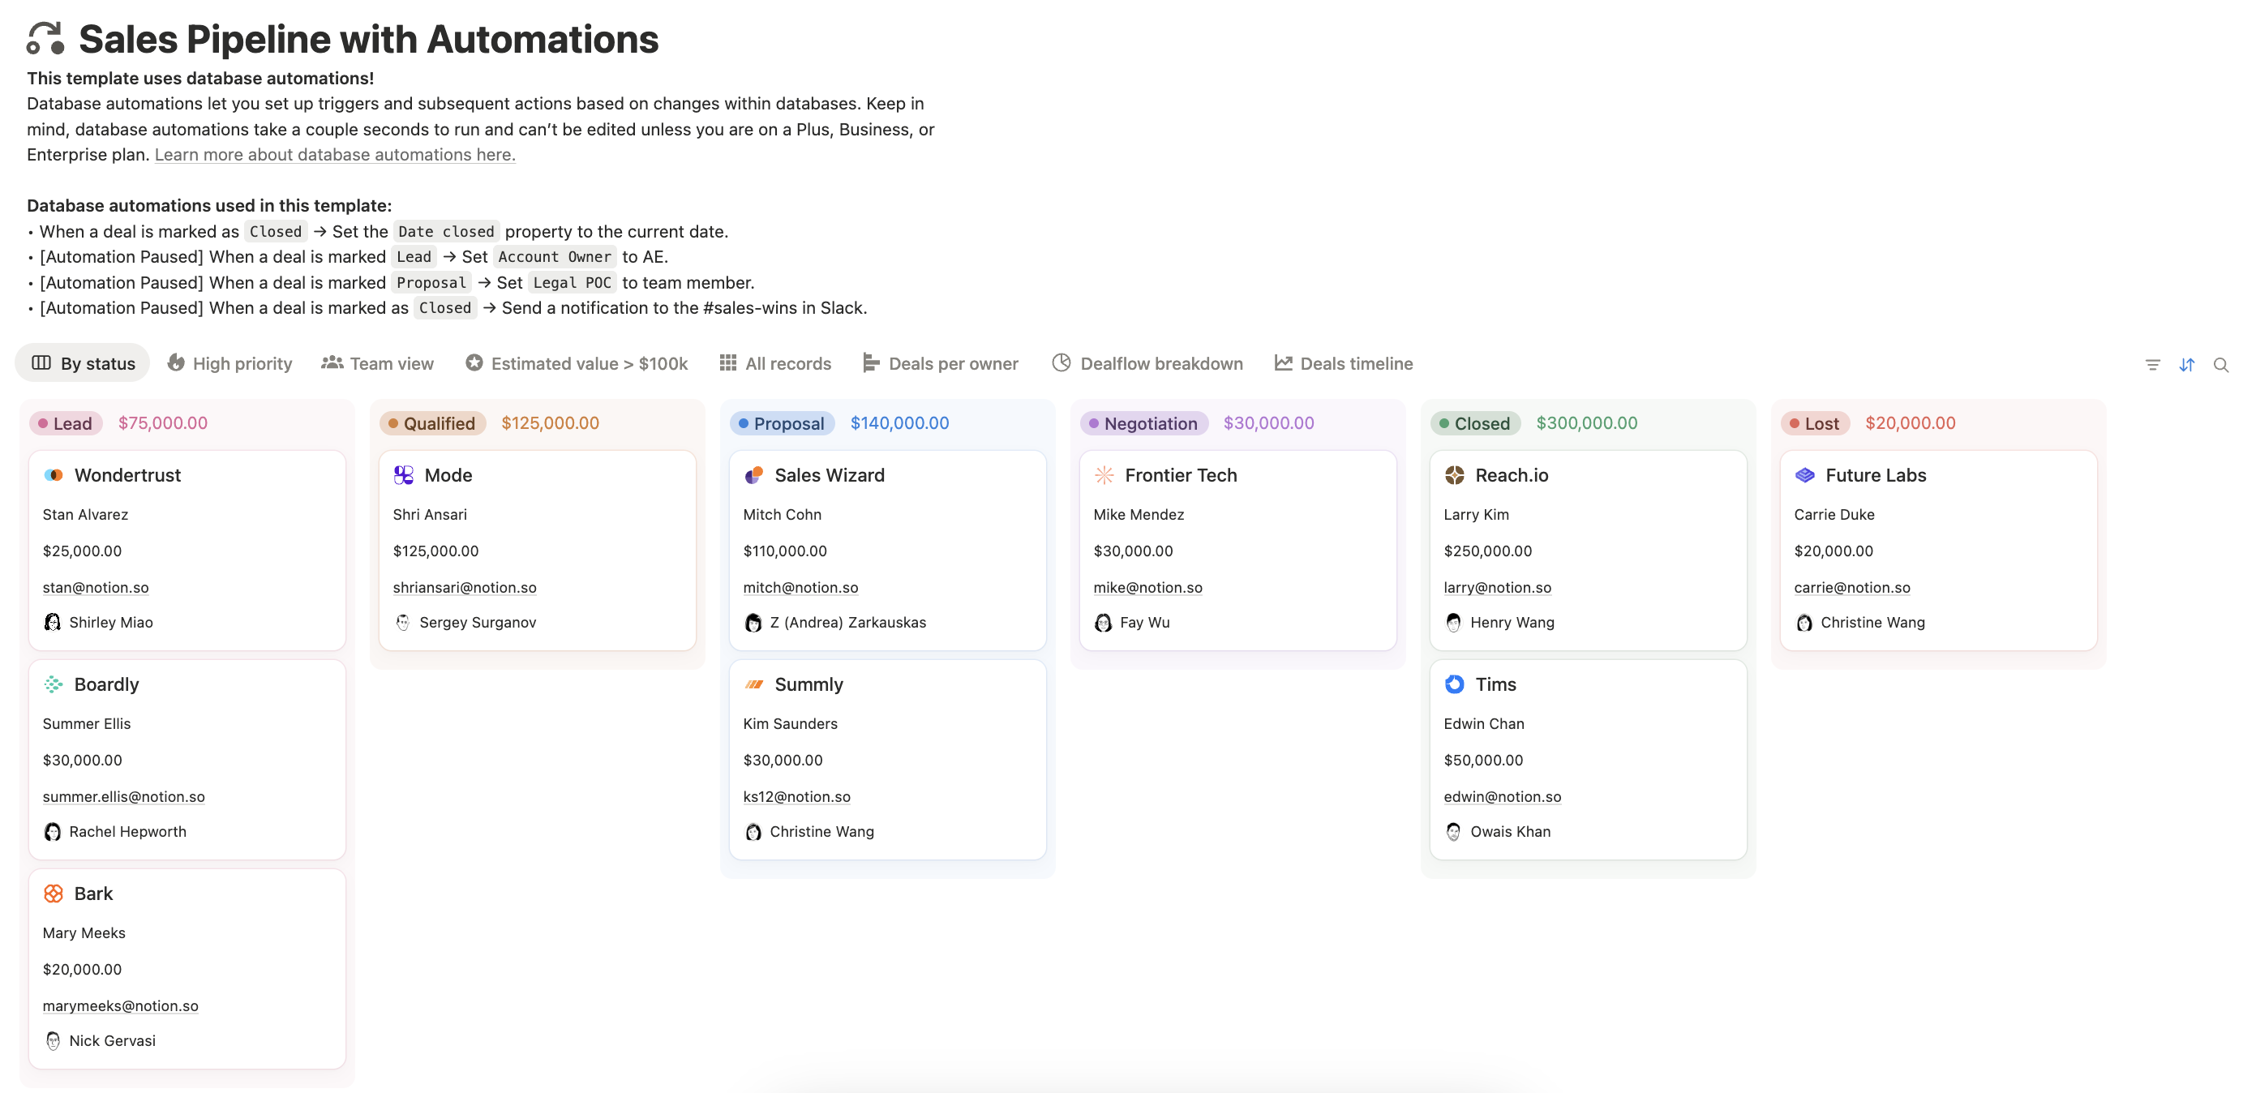Click the summer.ellis@notion.so email link
Image resolution: width=2256 pixels, height=1093 pixels.
click(122, 796)
